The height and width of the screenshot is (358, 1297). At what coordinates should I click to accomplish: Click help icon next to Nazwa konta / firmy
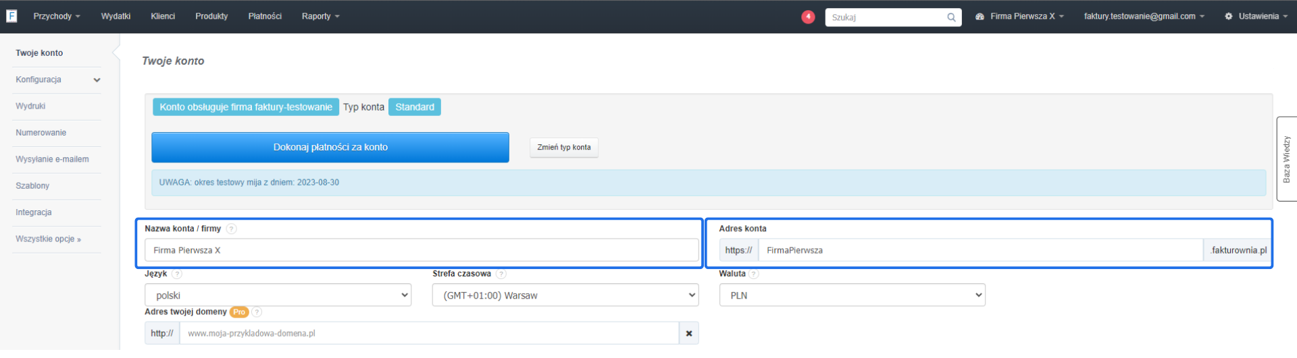tap(232, 229)
